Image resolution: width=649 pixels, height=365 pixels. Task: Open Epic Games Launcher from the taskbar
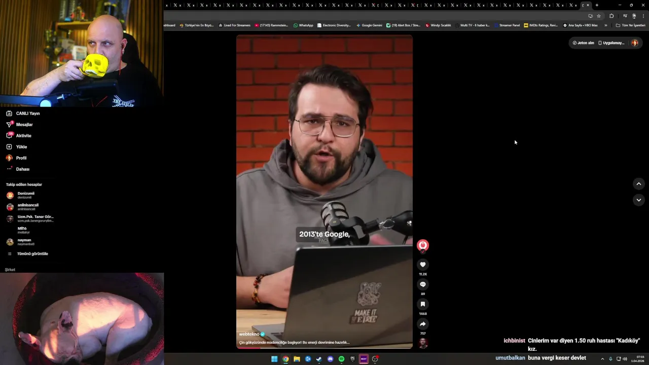coord(352,359)
